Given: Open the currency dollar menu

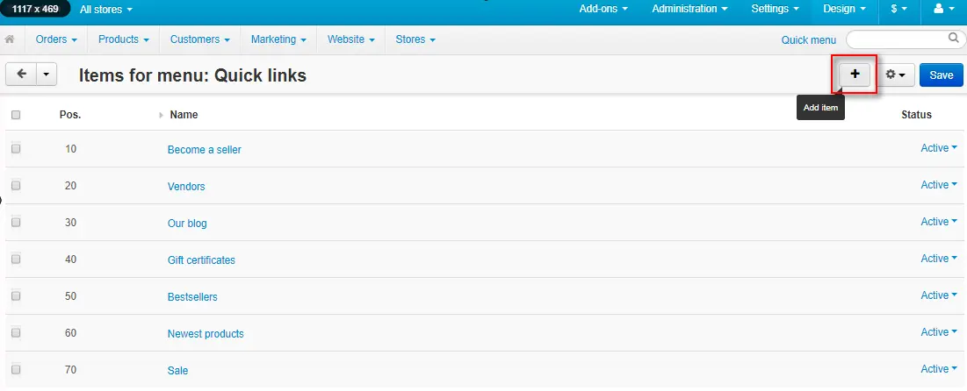Looking at the screenshot, I should pyautogui.click(x=898, y=9).
